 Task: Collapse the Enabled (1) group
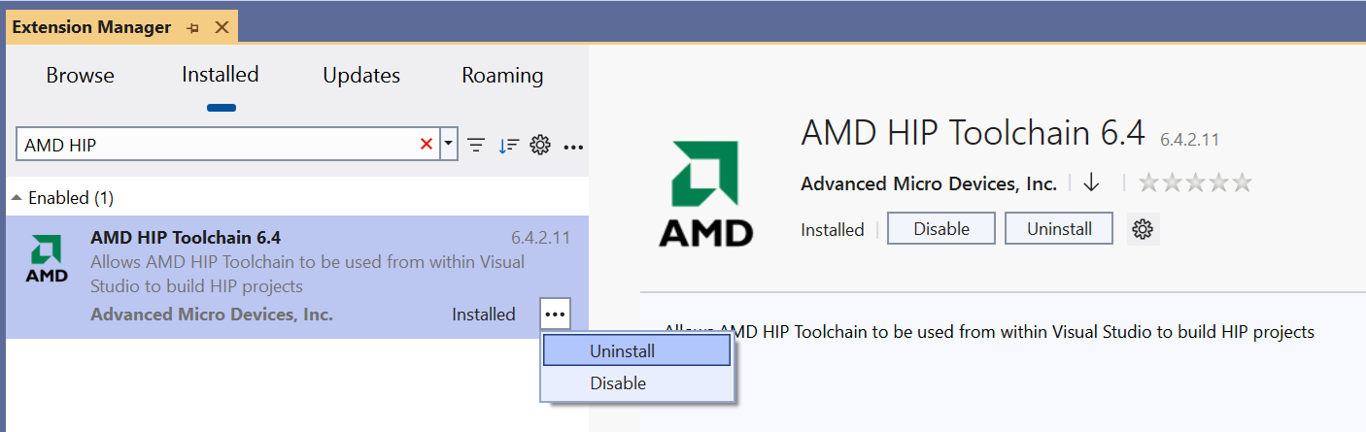click(17, 198)
